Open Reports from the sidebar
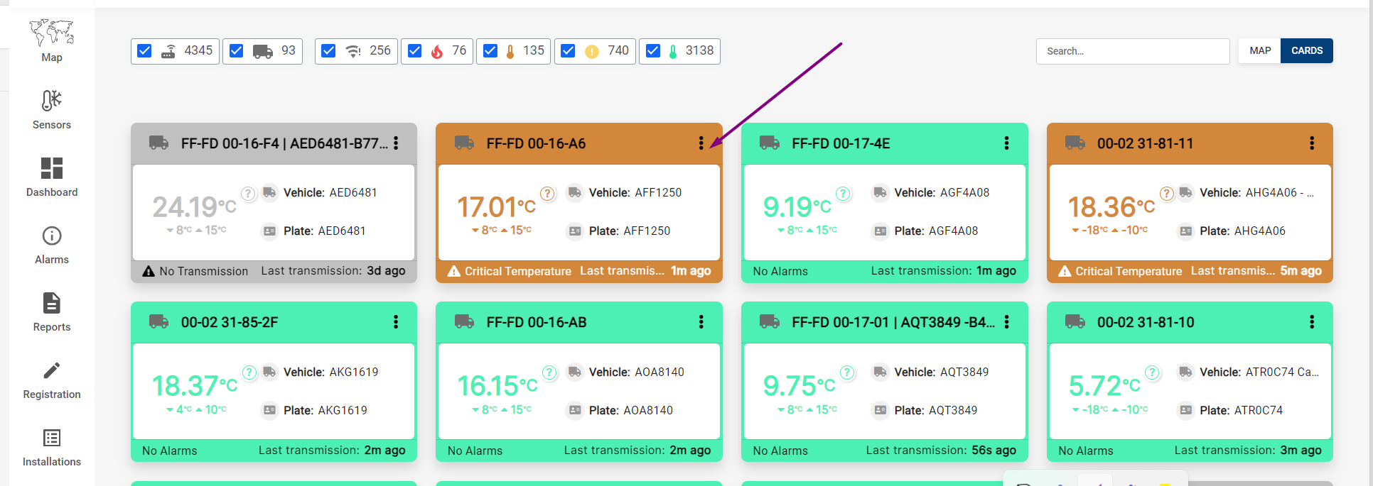 tap(51, 311)
